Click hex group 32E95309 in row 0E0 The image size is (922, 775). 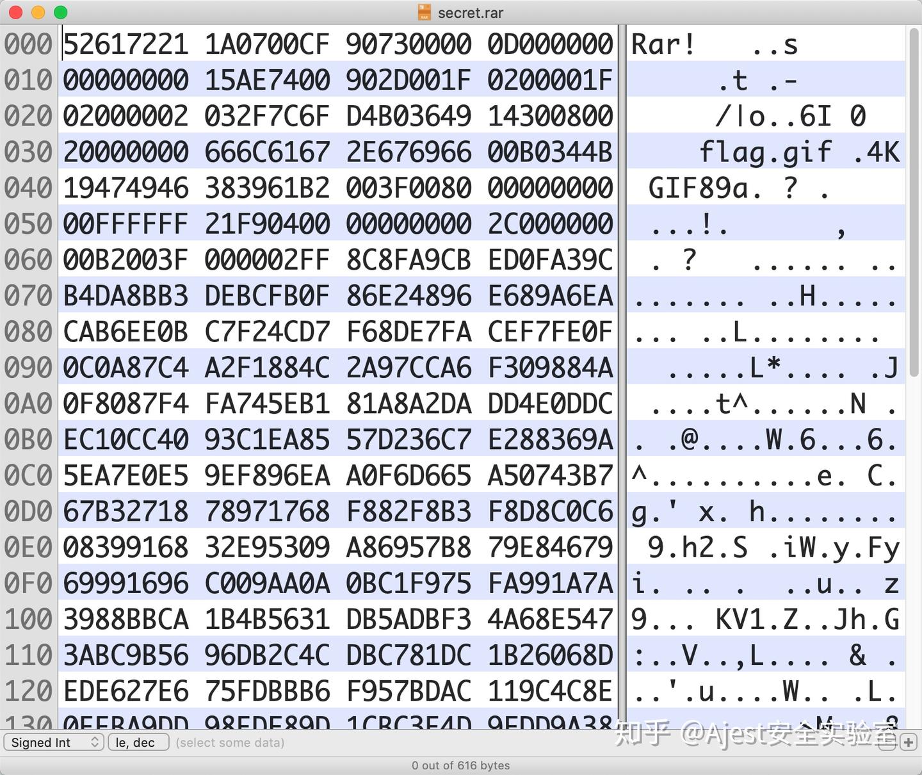[x=267, y=547]
